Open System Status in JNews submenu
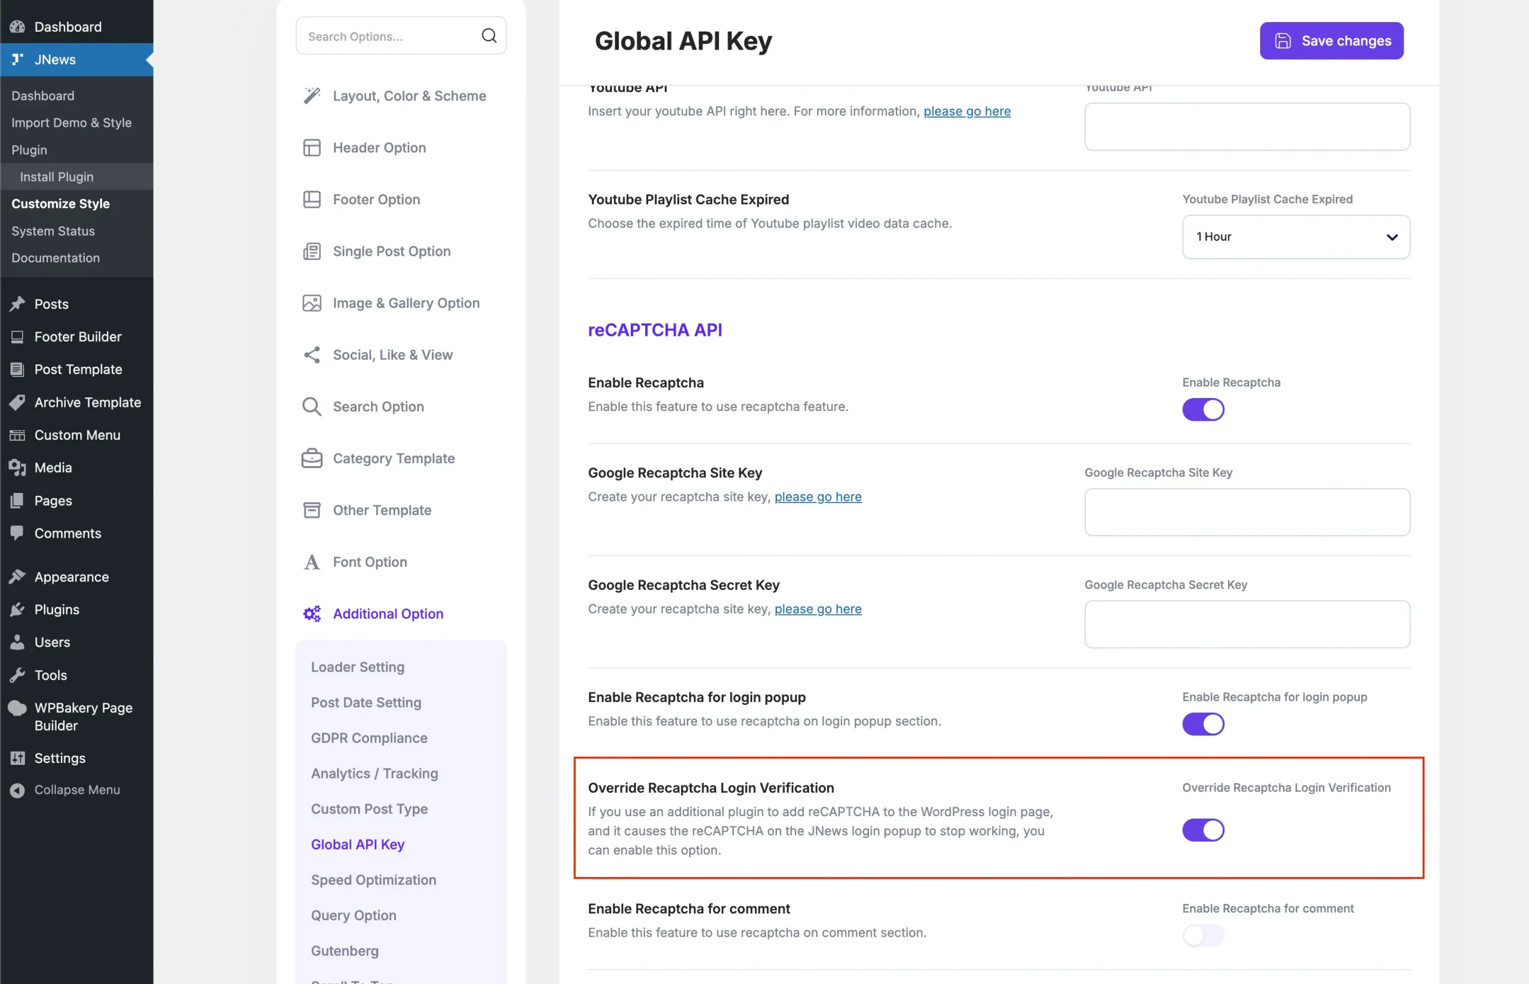This screenshot has height=984, width=1529. tap(53, 231)
